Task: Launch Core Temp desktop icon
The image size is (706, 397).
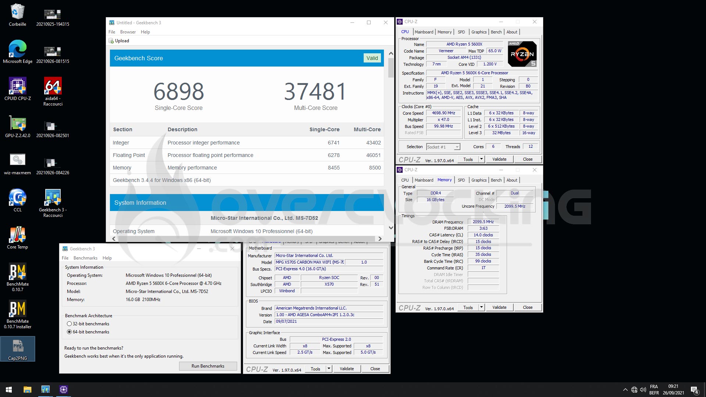Action: 17,238
